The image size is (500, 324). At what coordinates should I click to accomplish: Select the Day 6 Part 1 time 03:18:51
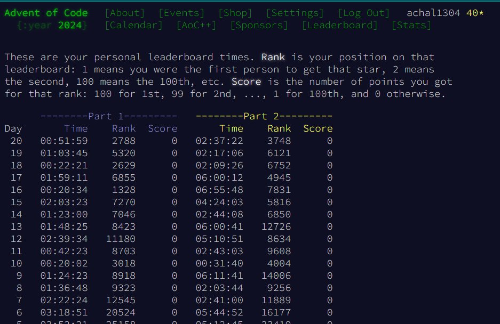(64, 312)
